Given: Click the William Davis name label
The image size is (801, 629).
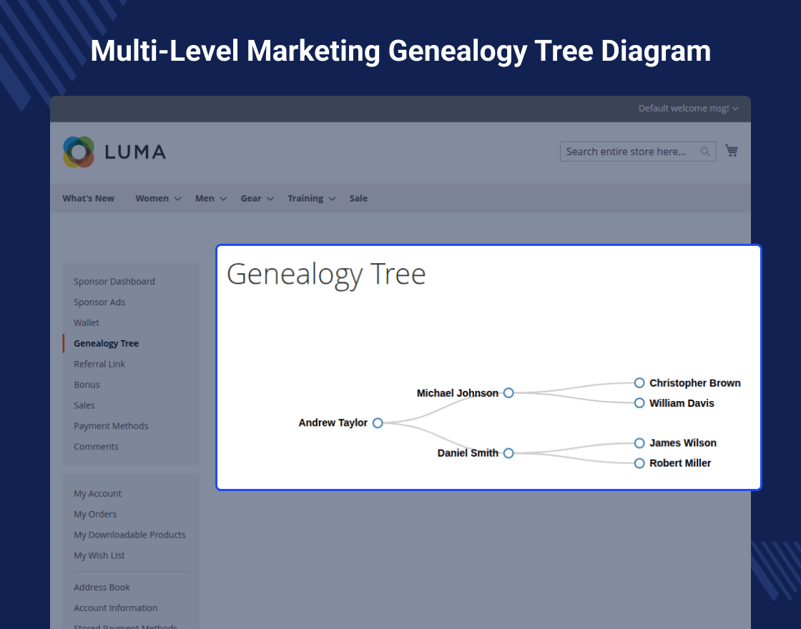Looking at the screenshot, I should [682, 403].
